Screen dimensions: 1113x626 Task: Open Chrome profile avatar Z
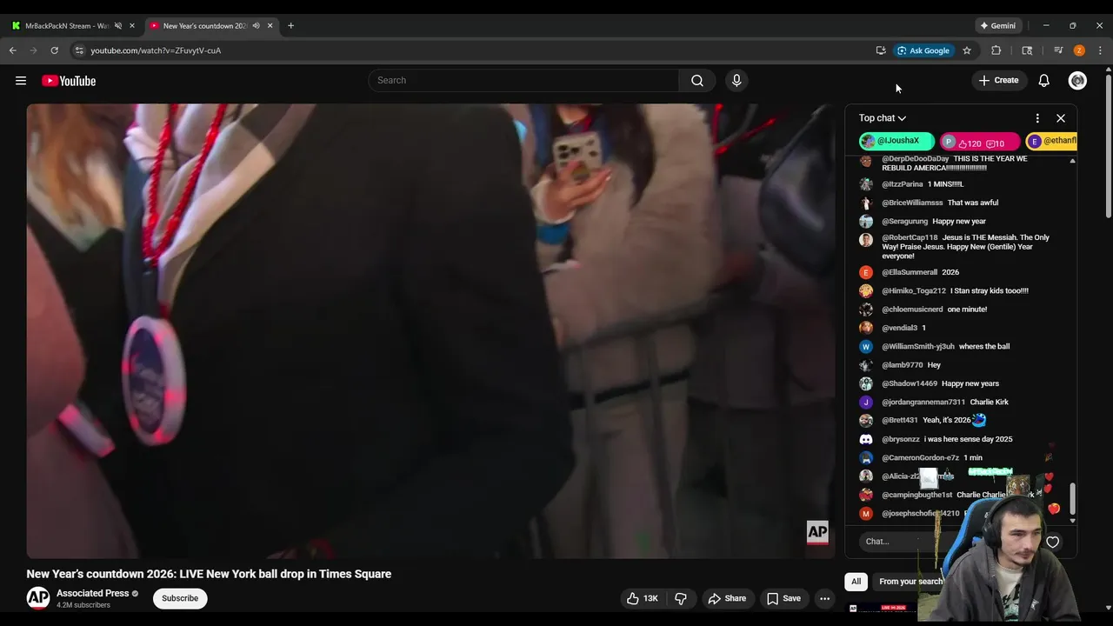(1079, 50)
